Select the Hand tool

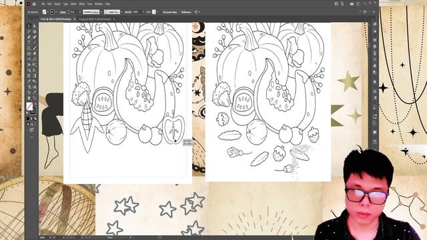29,97
